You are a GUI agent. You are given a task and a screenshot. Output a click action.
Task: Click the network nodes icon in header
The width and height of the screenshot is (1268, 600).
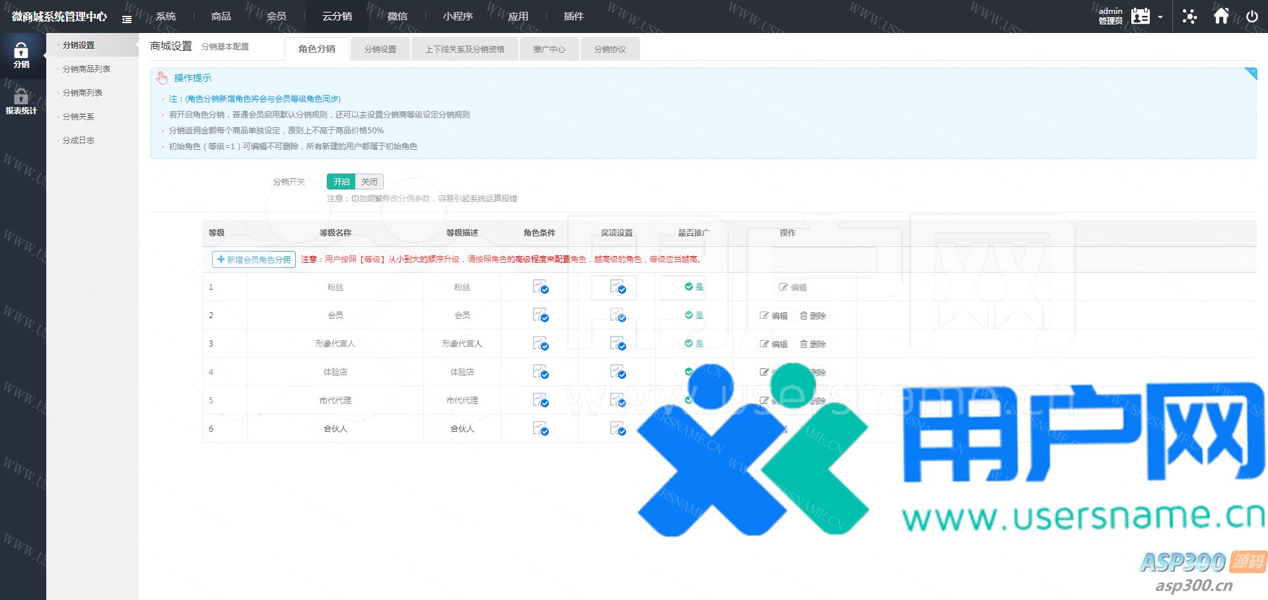click(x=1189, y=16)
